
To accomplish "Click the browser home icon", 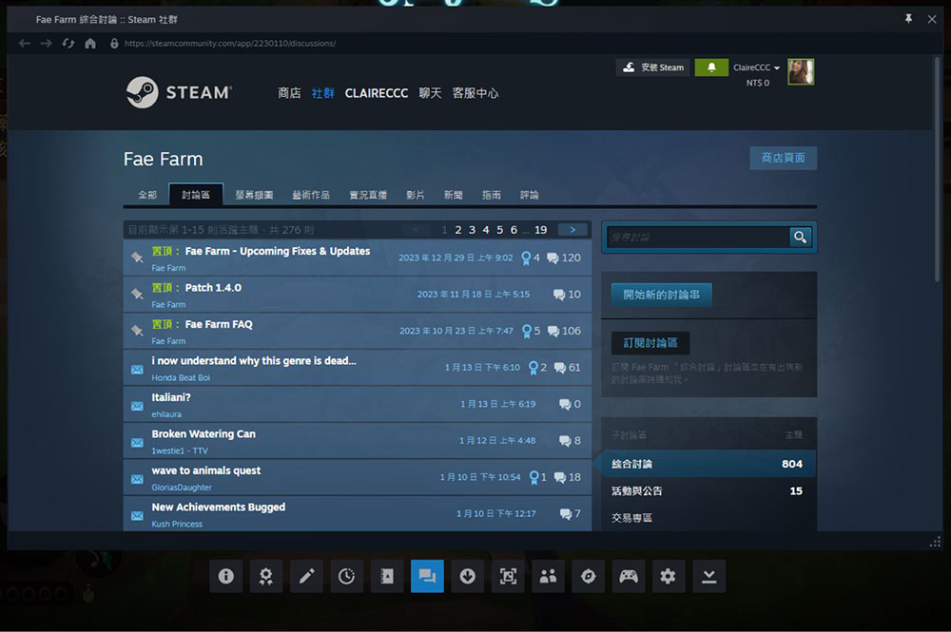I will (90, 43).
